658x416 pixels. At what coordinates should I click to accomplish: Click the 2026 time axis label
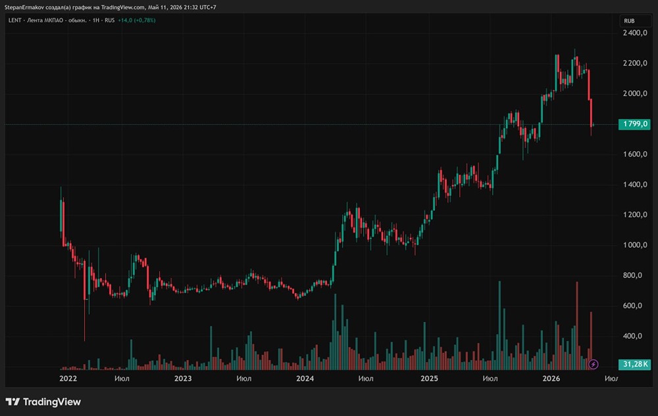551,379
